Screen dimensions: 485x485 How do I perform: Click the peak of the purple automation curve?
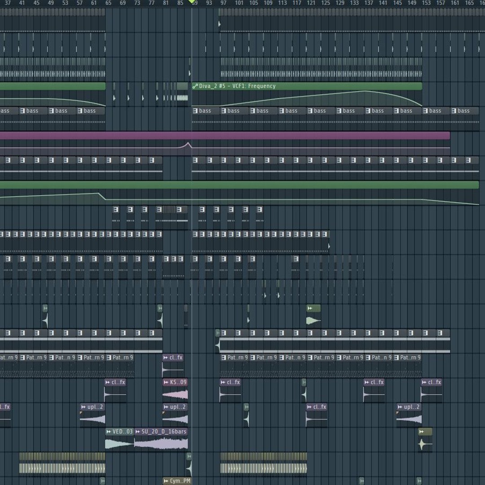pos(189,143)
